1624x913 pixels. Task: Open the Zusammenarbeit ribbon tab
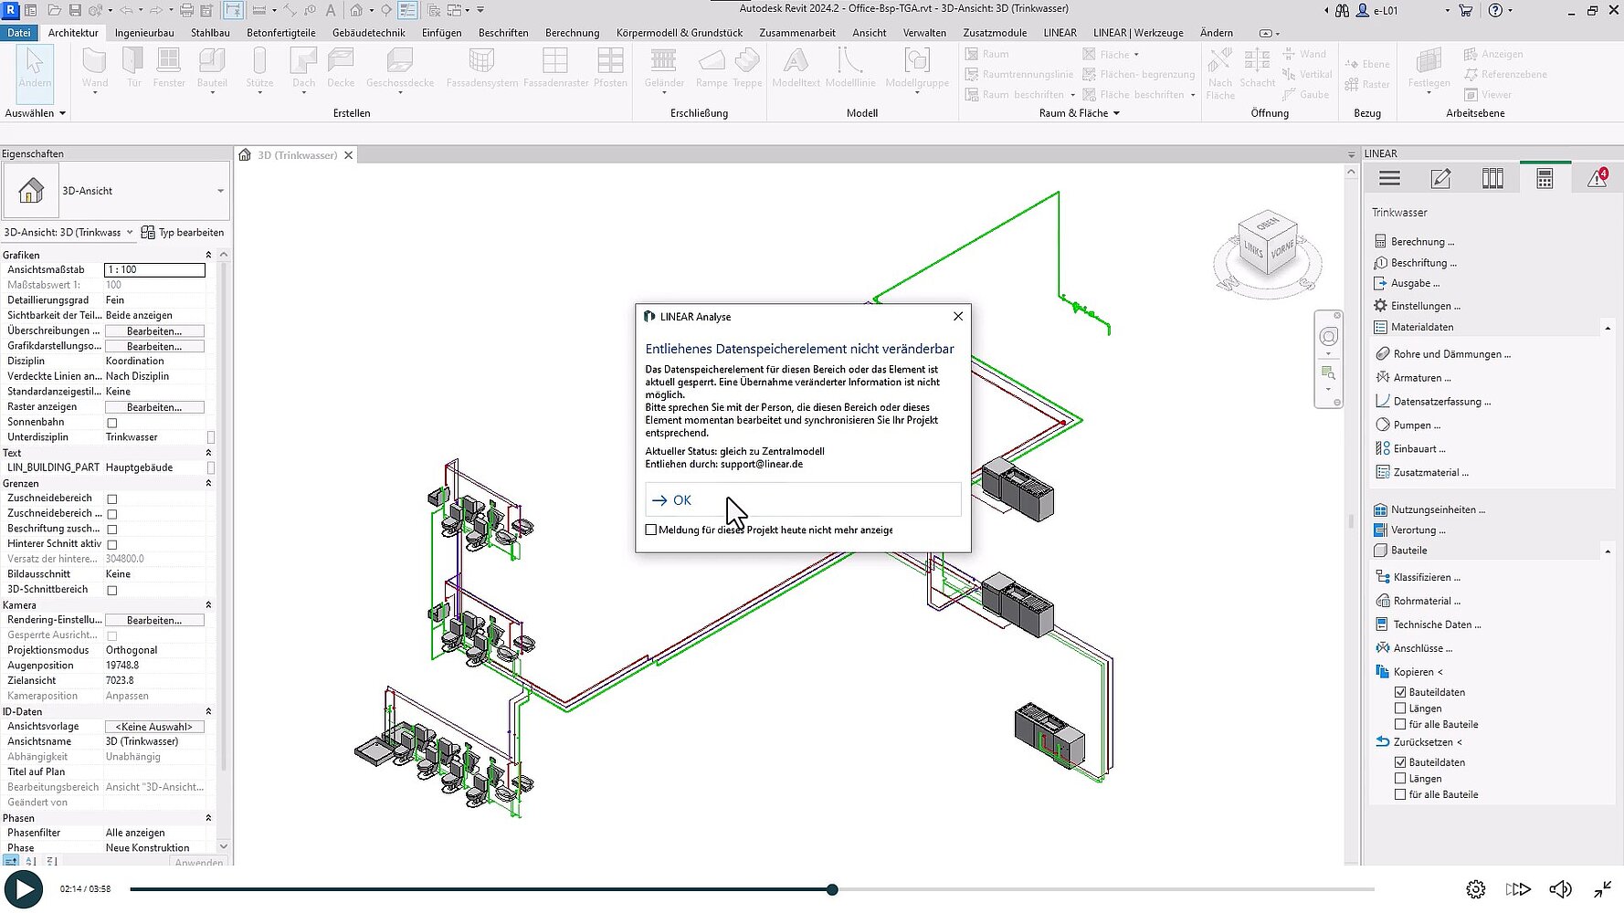tap(796, 33)
